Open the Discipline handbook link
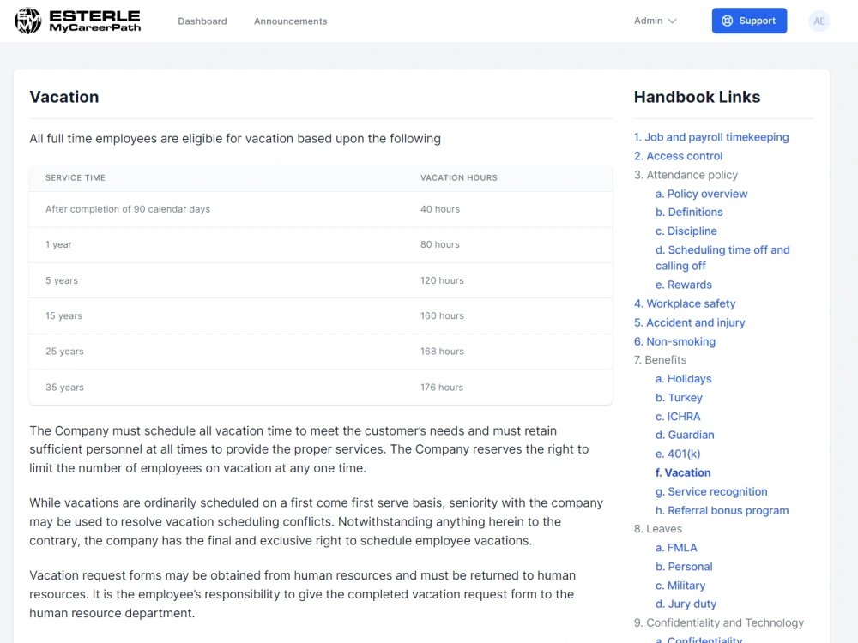Screen dimensions: 858x643 [686, 231]
